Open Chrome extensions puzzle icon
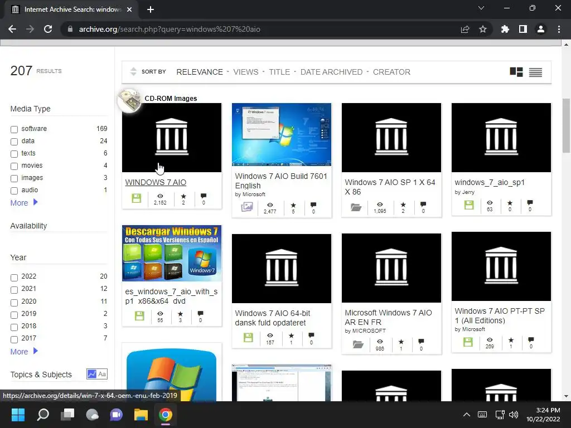 (x=505, y=29)
